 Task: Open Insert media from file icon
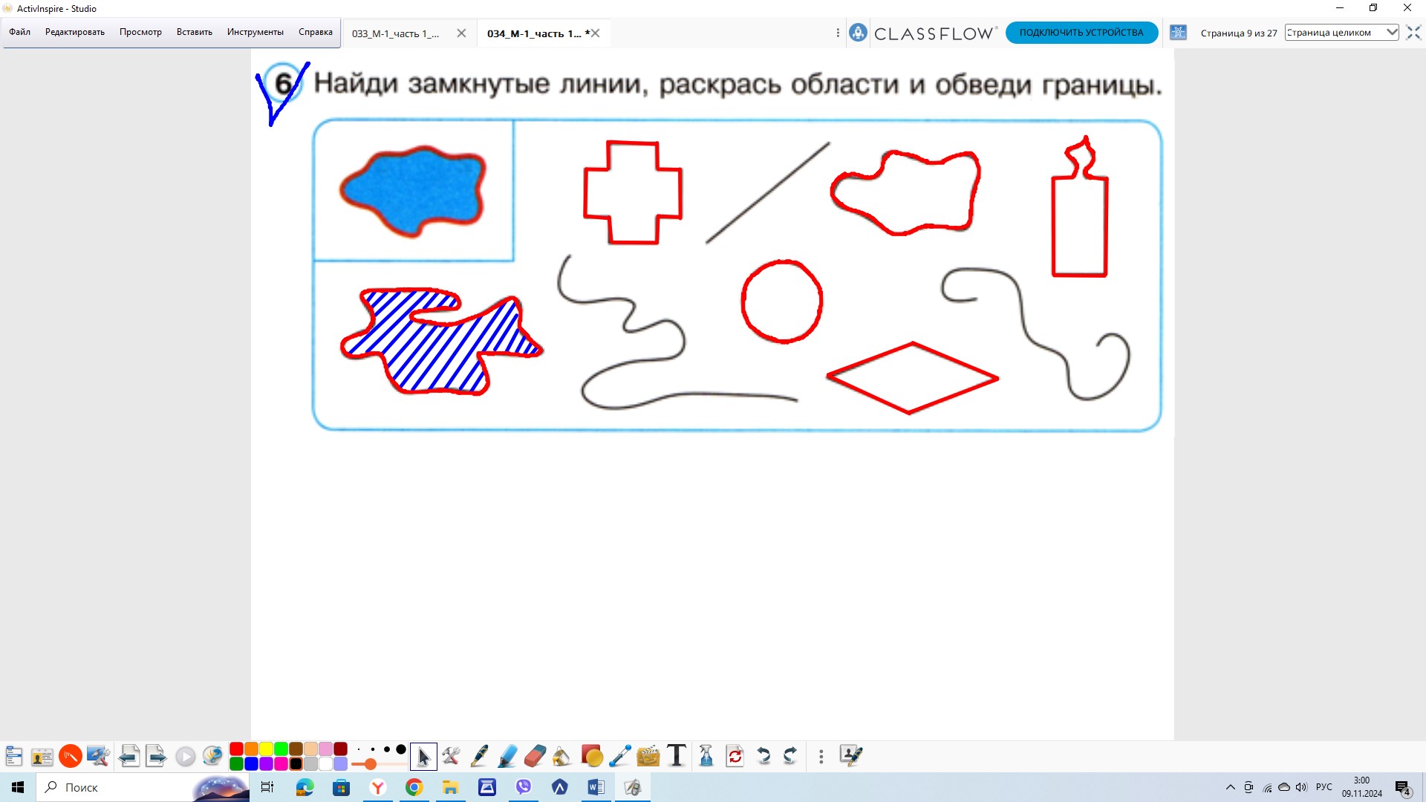(648, 756)
